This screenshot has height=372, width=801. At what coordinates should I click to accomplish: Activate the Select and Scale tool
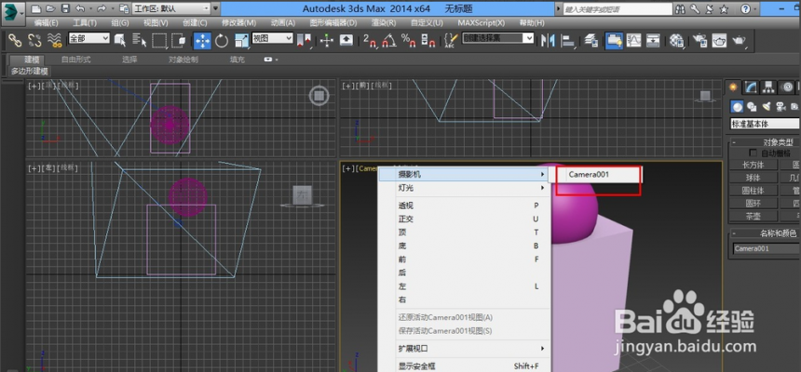coord(241,40)
